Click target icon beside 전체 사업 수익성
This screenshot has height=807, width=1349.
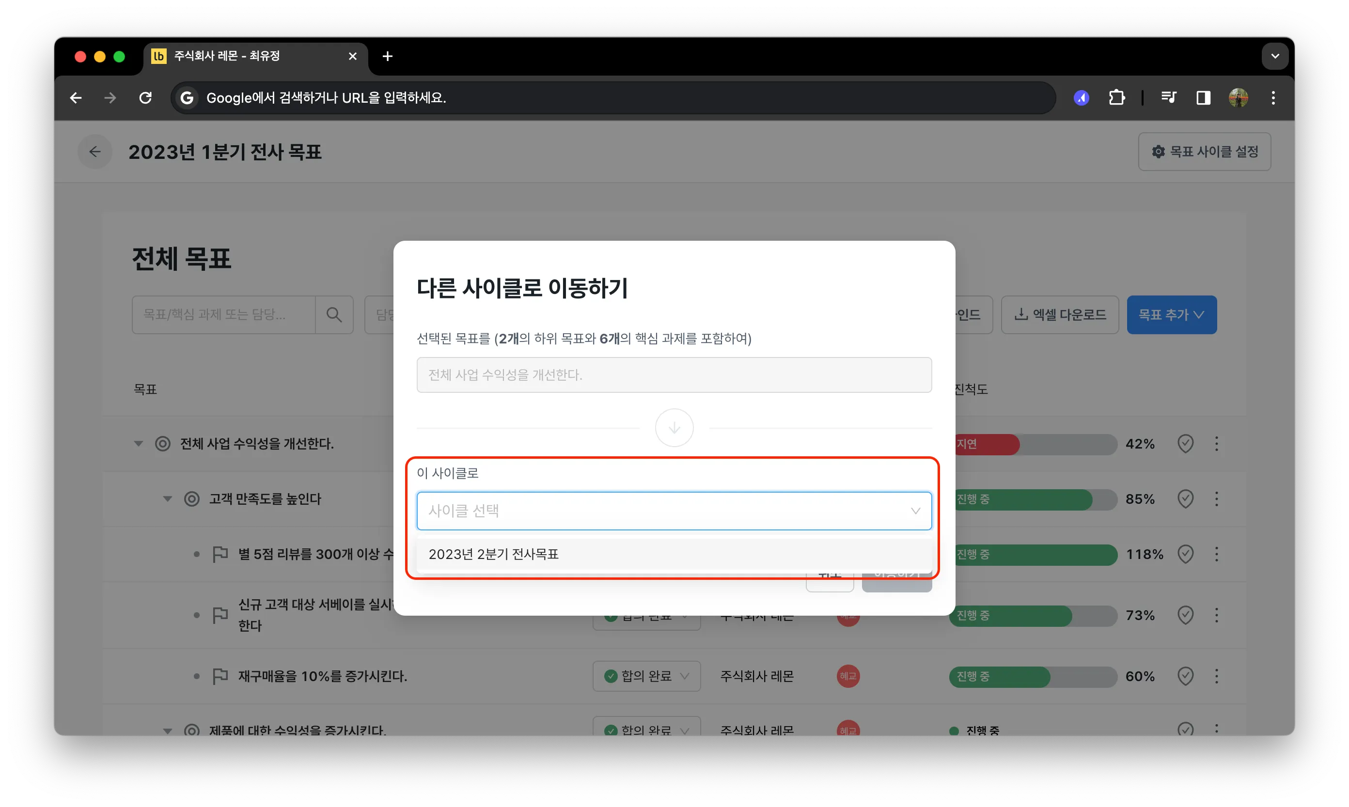(163, 444)
